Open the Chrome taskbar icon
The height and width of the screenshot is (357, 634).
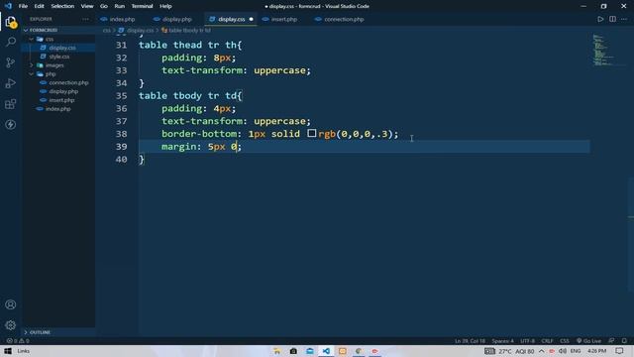[359, 351]
